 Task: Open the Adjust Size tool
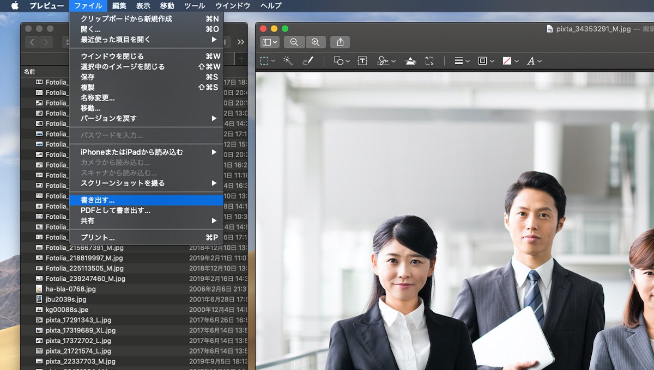click(429, 61)
